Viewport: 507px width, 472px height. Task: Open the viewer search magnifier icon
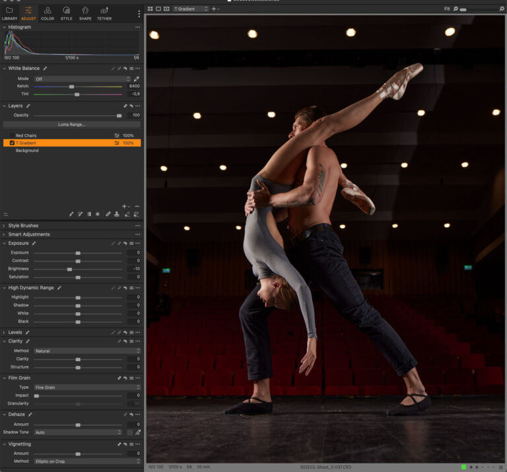pos(502,9)
